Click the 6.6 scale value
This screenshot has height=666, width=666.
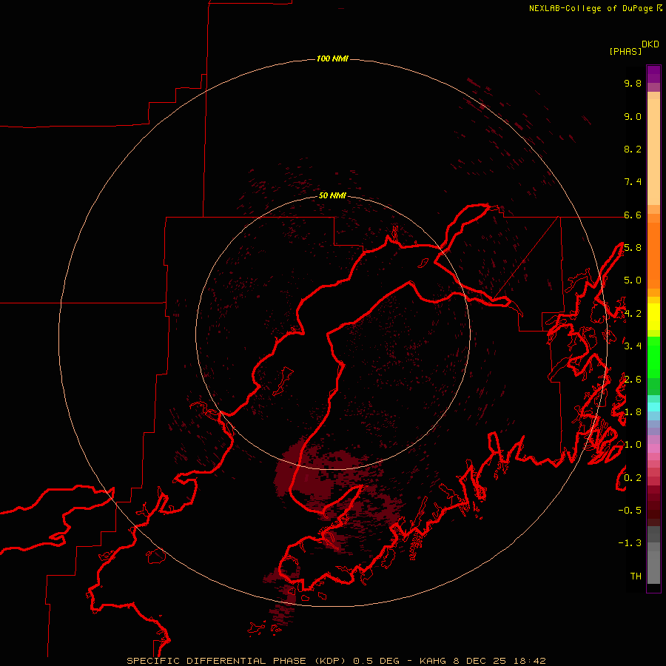click(633, 215)
